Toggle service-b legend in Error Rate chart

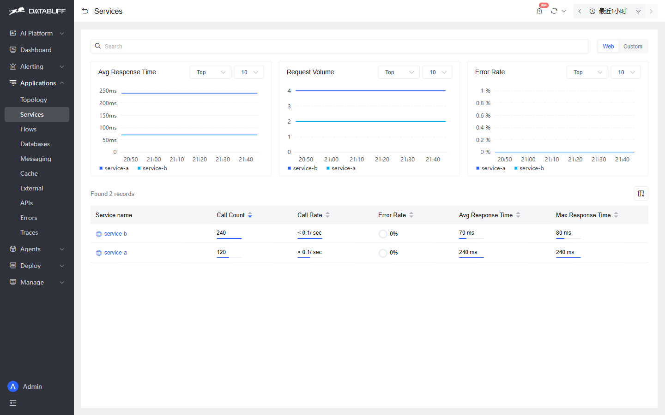point(529,168)
